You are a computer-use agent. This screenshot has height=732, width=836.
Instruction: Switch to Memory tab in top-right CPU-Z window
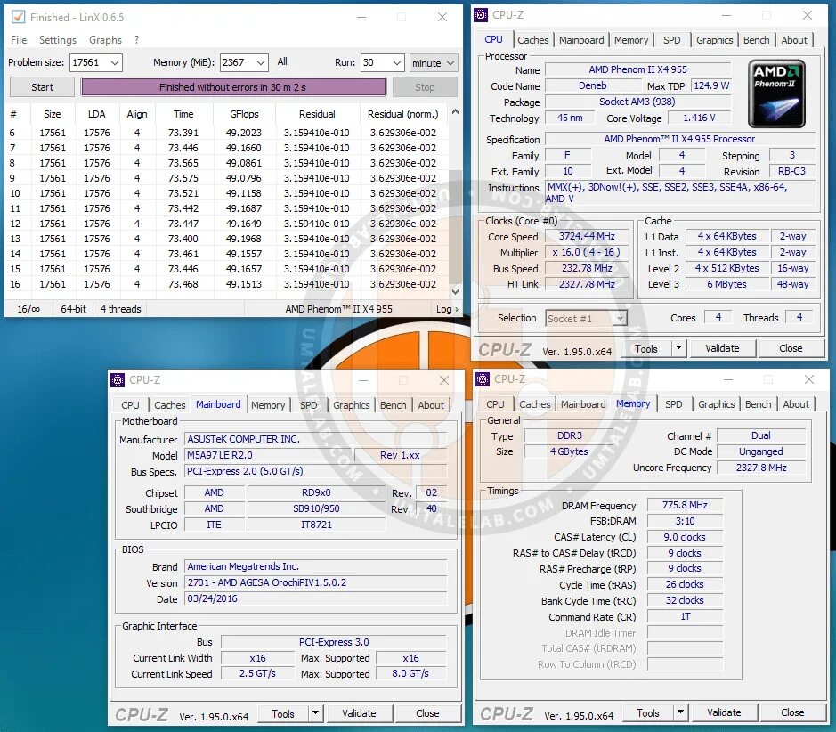pos(631,40)
